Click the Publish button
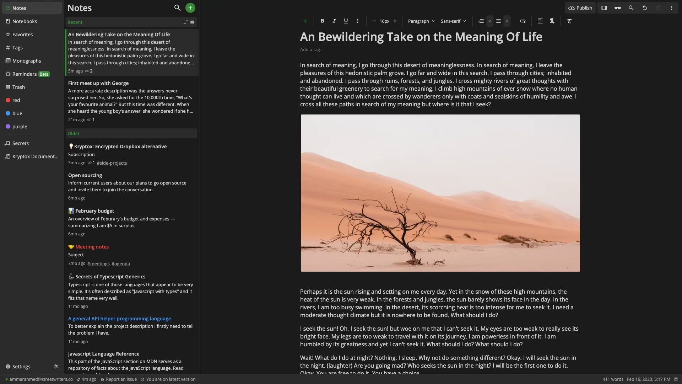 click(x=580, y=8)
